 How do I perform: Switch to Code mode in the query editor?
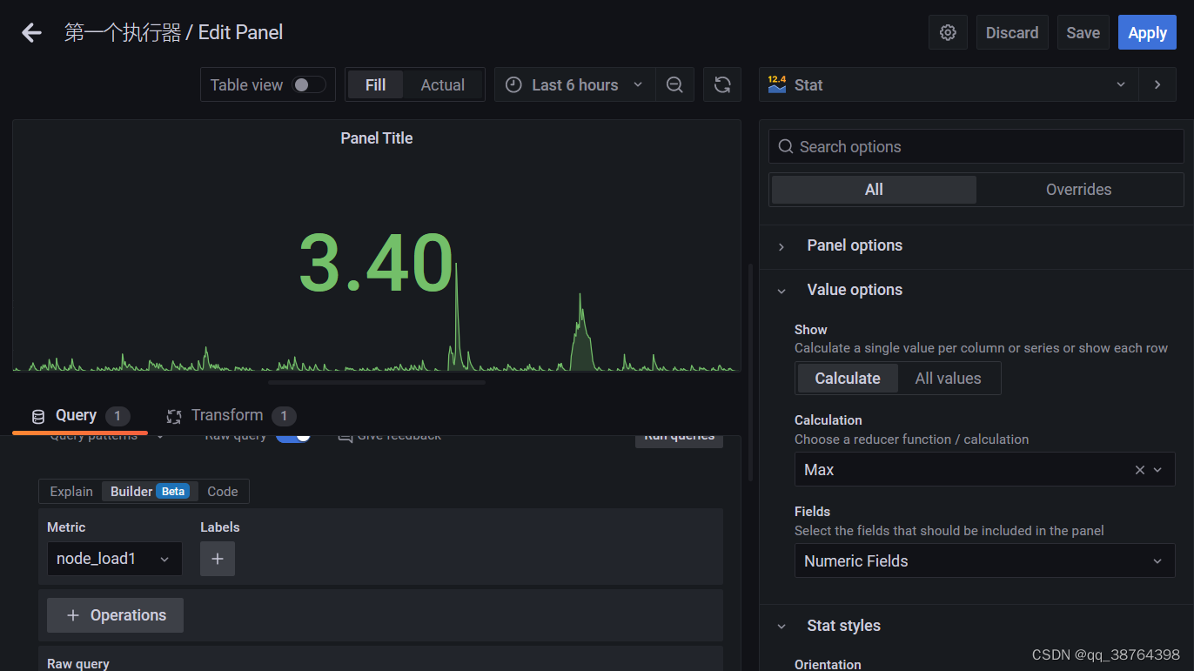point(223,491)
